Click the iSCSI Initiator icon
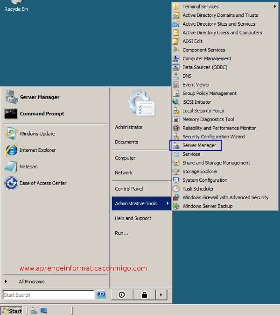 (176, 102)
